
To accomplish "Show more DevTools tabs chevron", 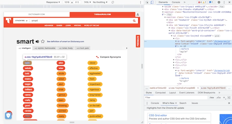I will (x=185, y=2).
